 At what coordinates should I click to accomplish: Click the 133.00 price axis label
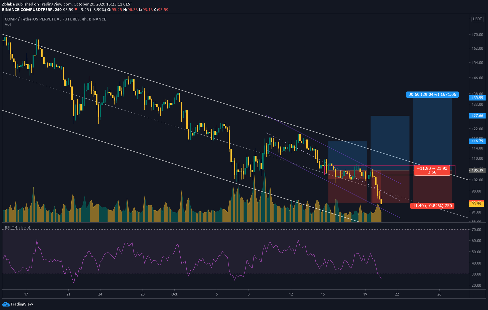pos(477,104)
